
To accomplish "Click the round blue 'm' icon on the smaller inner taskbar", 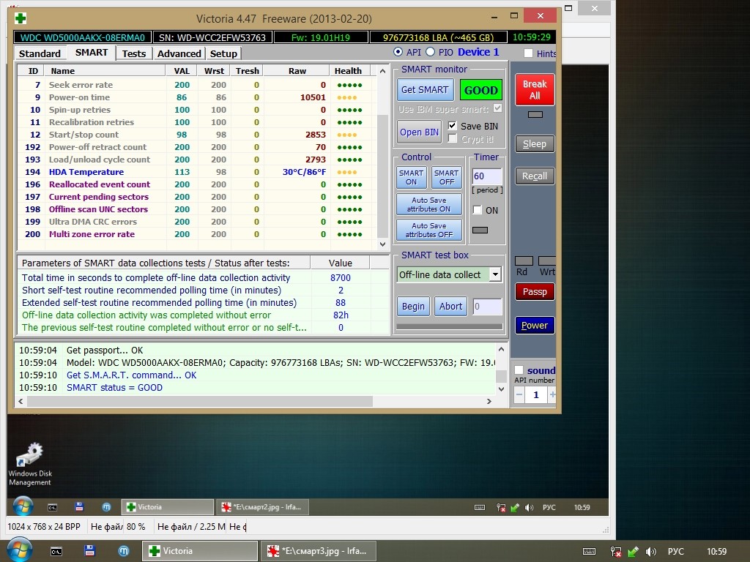I will pyautogui.click(x=107, y=507).
